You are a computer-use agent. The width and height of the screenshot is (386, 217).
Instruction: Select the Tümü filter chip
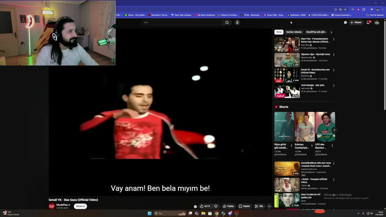[x=279, y=32]
